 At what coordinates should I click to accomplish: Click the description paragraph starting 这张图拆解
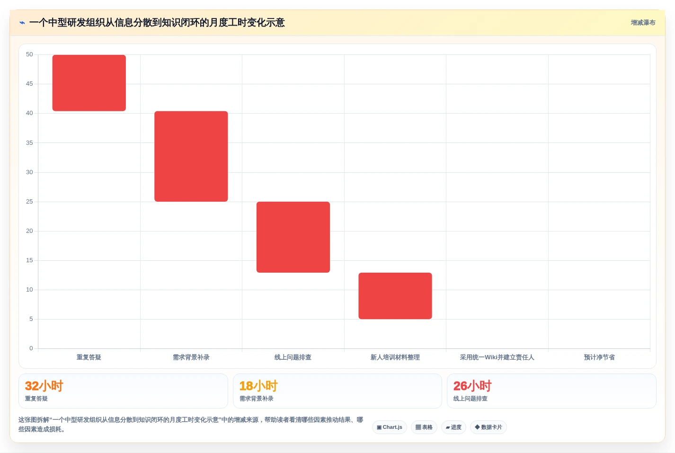pyautogui.click(x=191, y=425)
